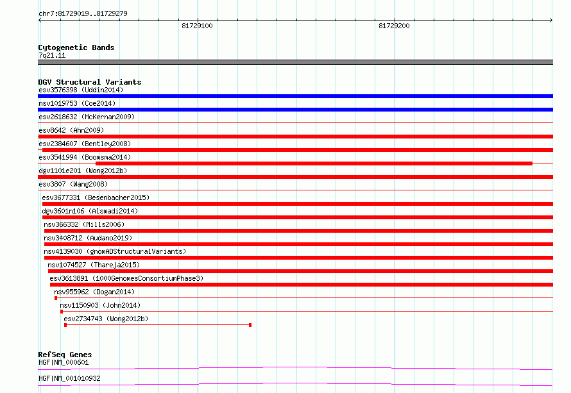Select esv3541994 (Boomsma2014) label

(85, 157)
